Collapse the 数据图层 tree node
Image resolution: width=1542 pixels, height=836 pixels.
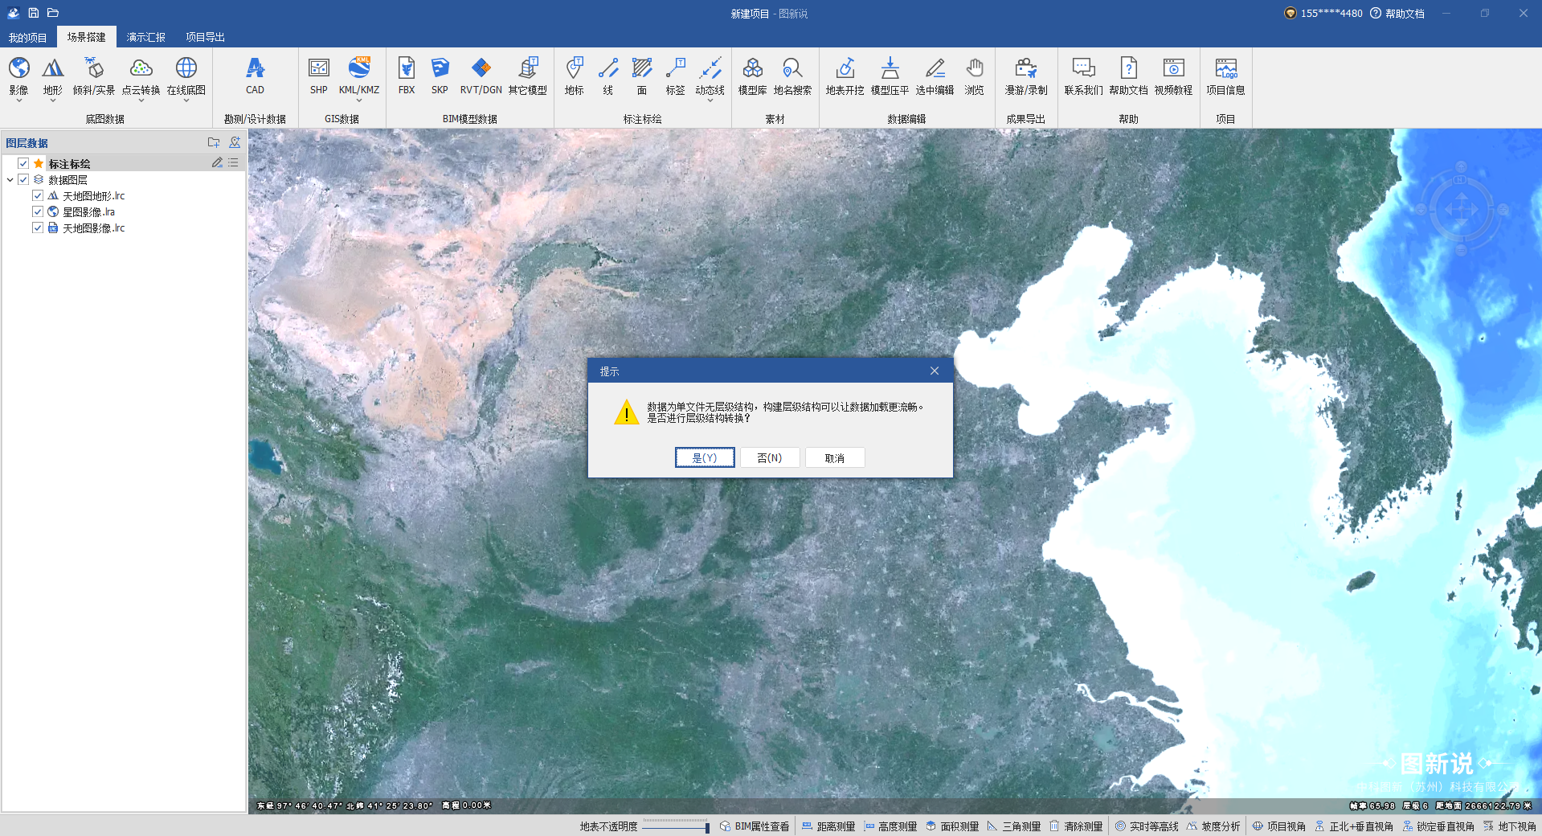(x=10, y=180)
